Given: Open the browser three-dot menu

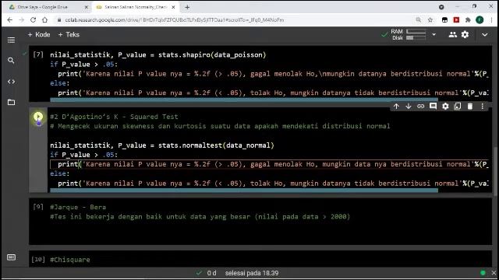Looking at the screenshot, I should point(492,20).
